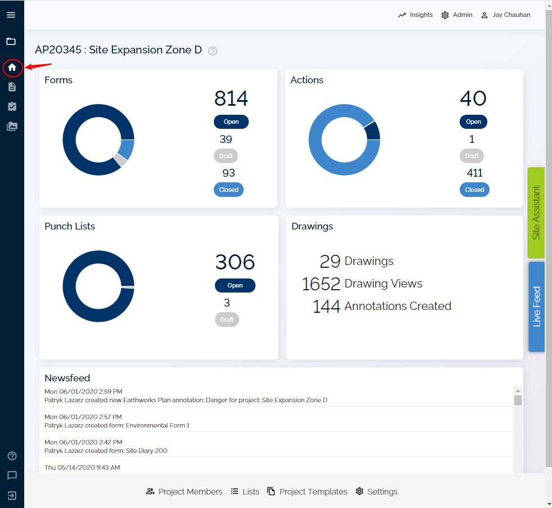Expand the Live Feed side tab
This screenshot has height=508, width=552.
pos(536,307)
